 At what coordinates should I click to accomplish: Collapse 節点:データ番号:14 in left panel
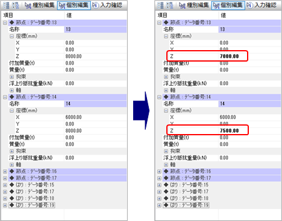click(x=5, y=97)
